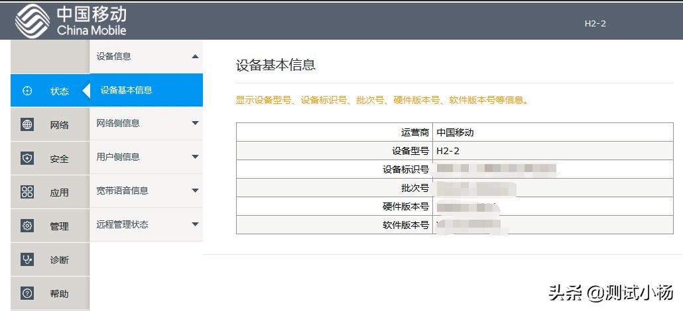The width and height of the screenshot is (683, 311).
Task: Expand the 网络侧信息 arrow
Action: click(x=195, y=123)
